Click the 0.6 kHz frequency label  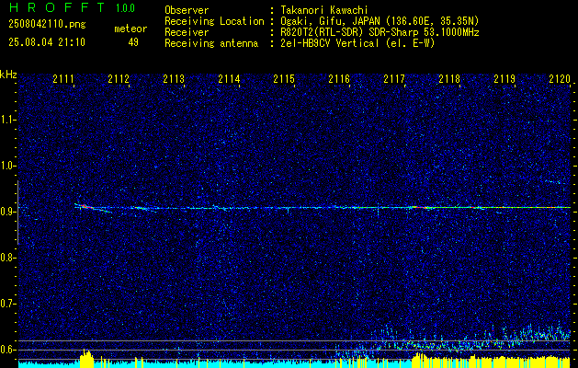point(7,350)
